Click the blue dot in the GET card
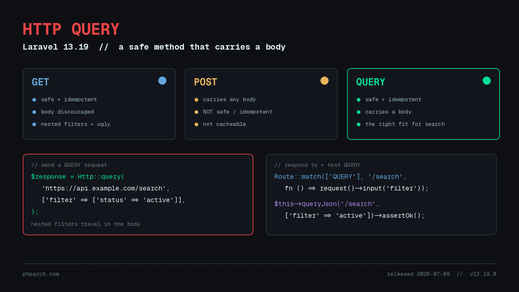Image resolution: width=519 pixels, height=292 pixels. pos(162,81)
